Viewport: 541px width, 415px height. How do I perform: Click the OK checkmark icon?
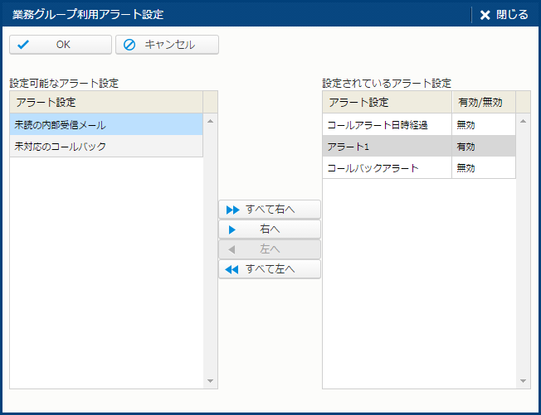(23, 45)
